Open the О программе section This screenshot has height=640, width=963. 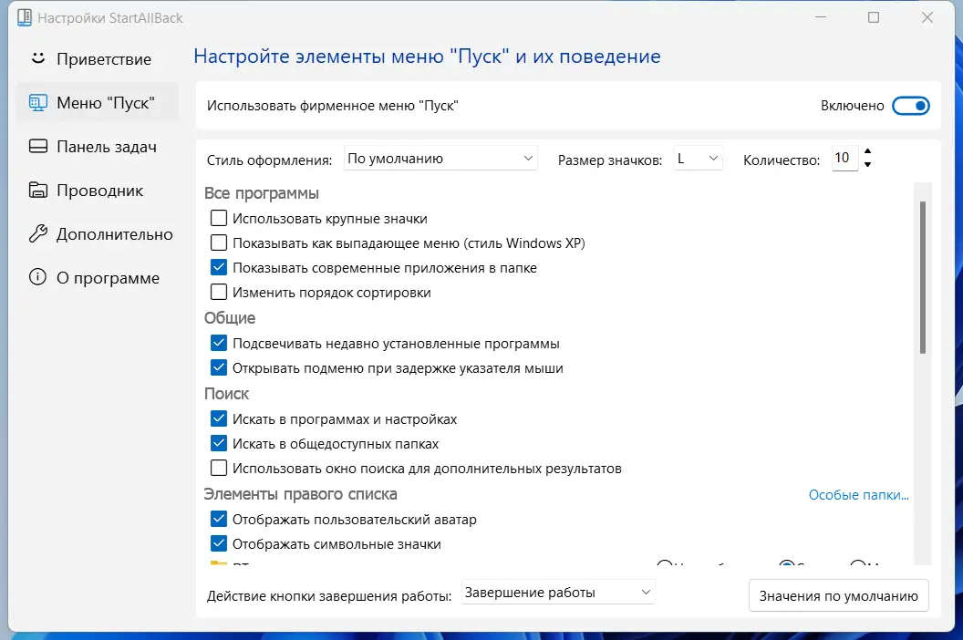pyautogui.click(x=100, y=277)
